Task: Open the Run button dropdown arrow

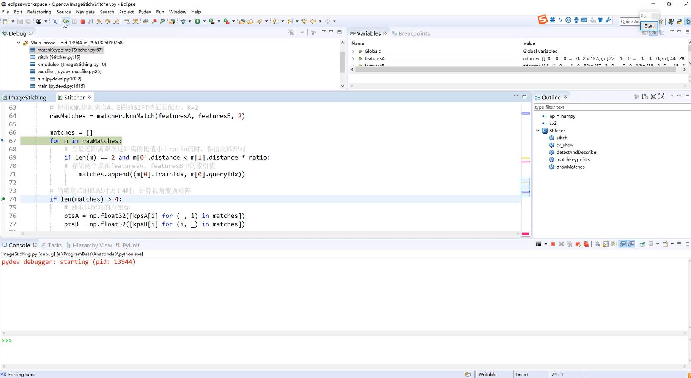Action: click(204, 21)
